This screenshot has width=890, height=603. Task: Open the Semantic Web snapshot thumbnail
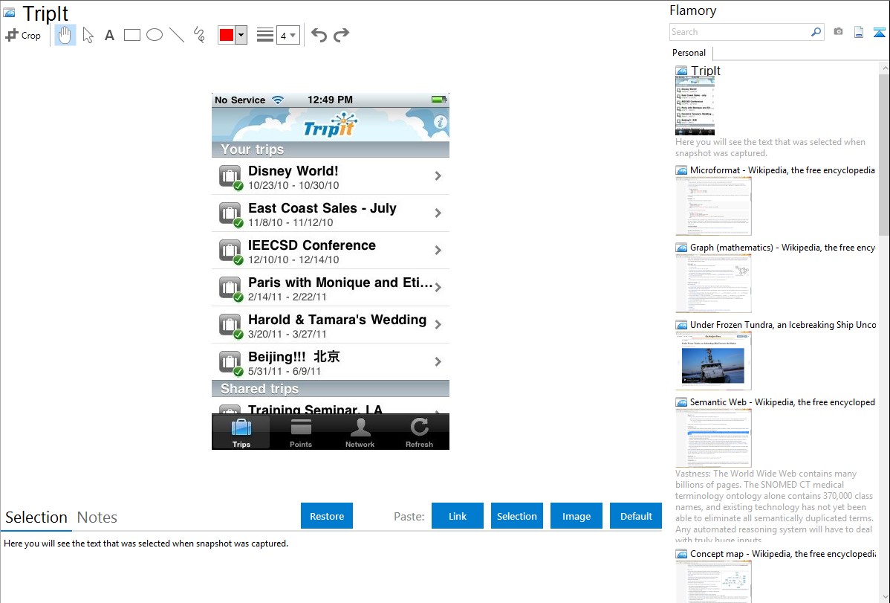pos(713,438)
